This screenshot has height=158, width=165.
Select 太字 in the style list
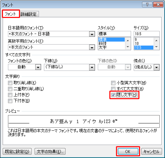pyautogui.click(x=111, y=48)
